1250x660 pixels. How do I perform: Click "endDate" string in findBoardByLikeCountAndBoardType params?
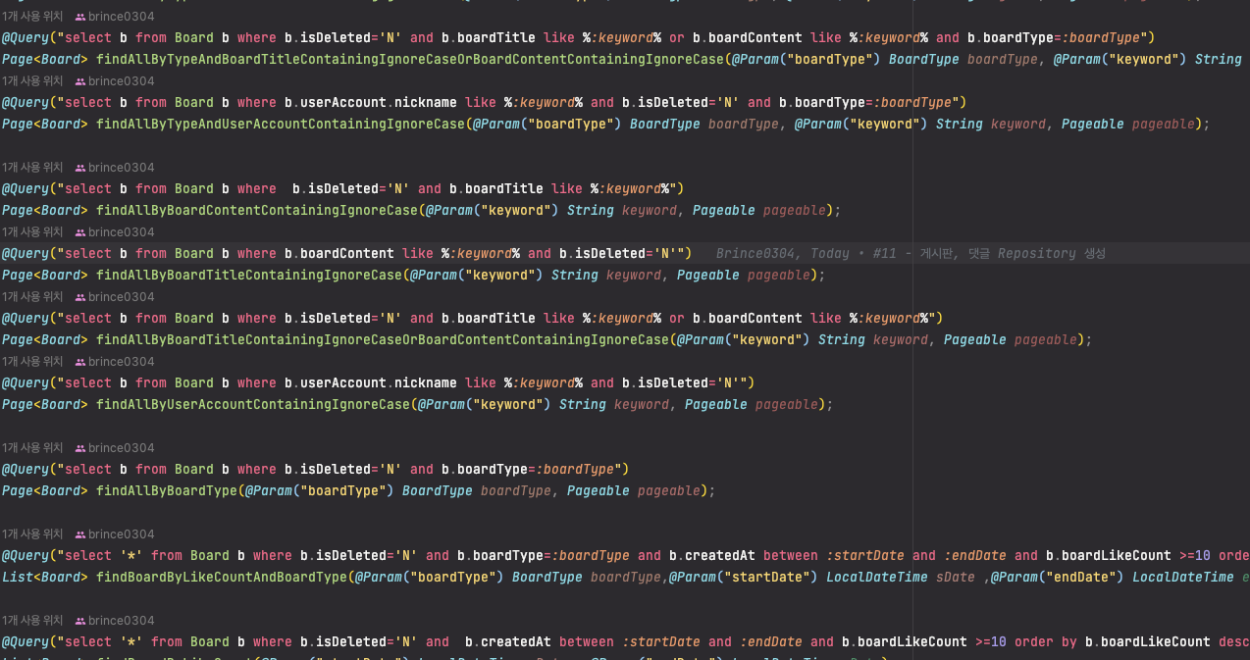pyautogui.click(x=1081, y=578)
